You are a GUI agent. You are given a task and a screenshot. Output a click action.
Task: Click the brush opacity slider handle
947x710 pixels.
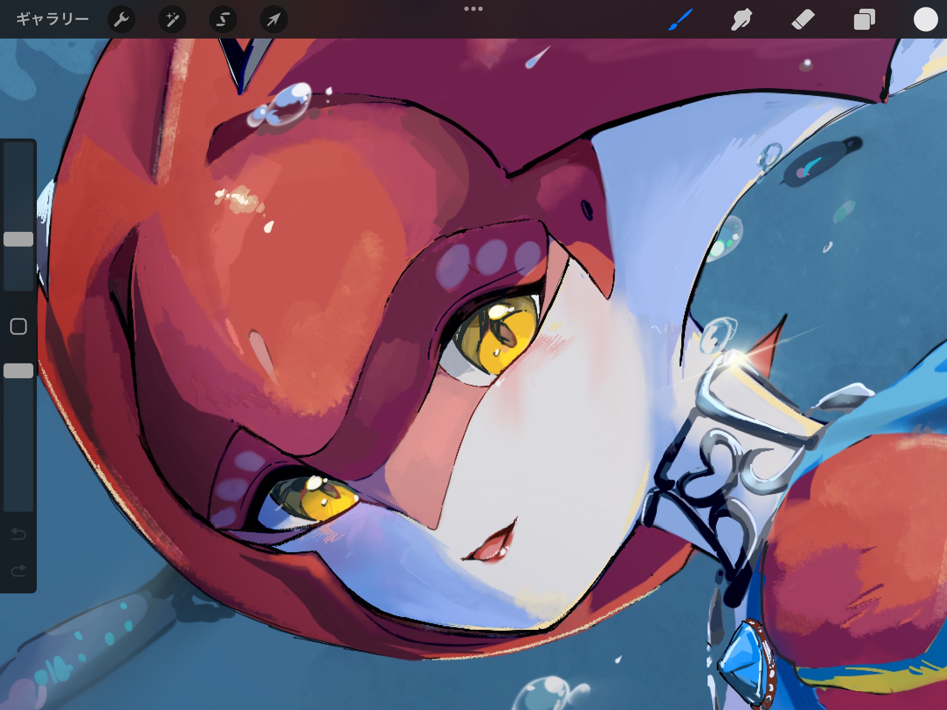pyautogui.click(x=18, y=371)
